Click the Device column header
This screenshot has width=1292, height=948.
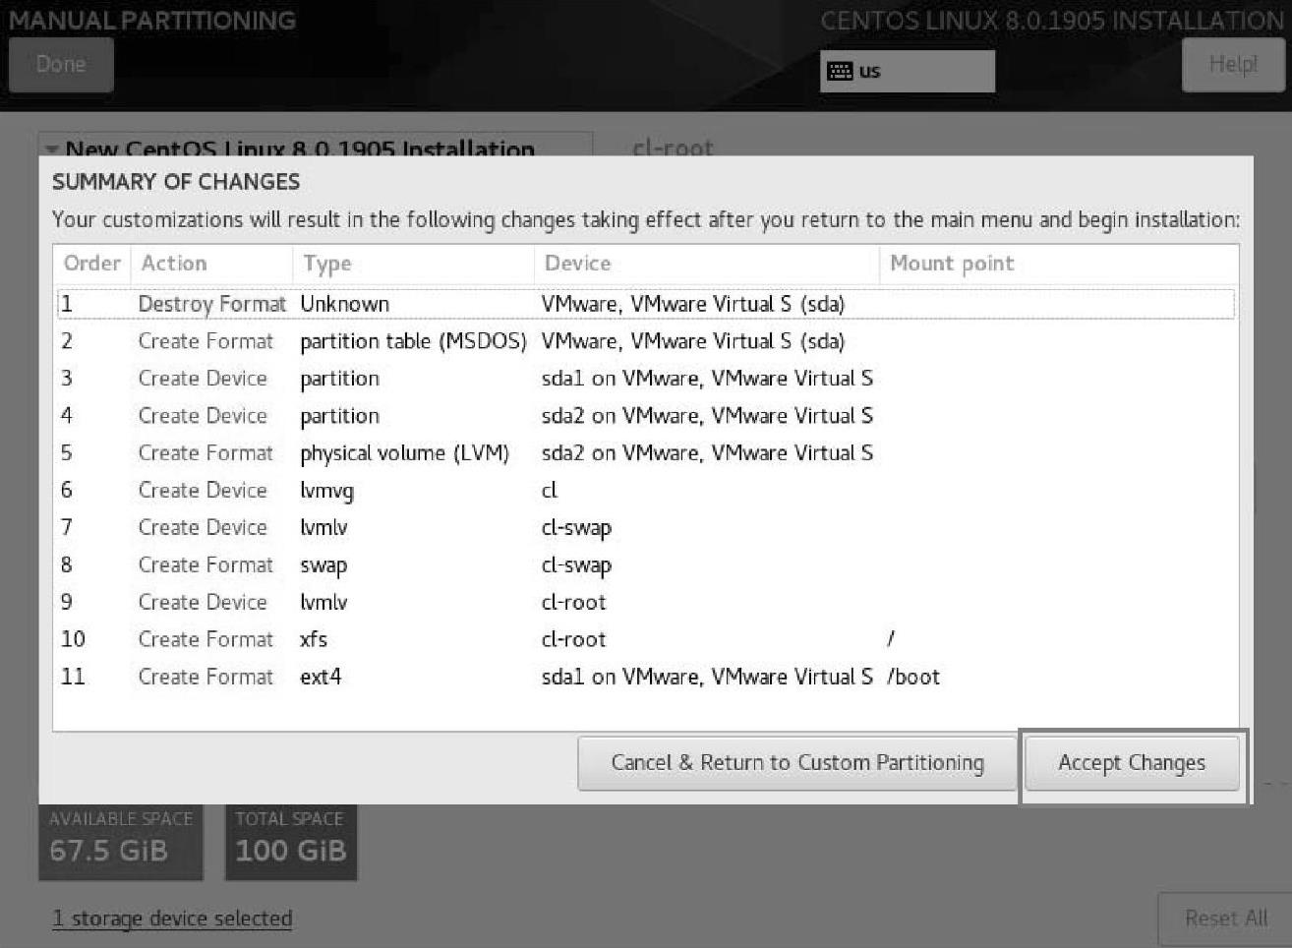pos(706,264)
